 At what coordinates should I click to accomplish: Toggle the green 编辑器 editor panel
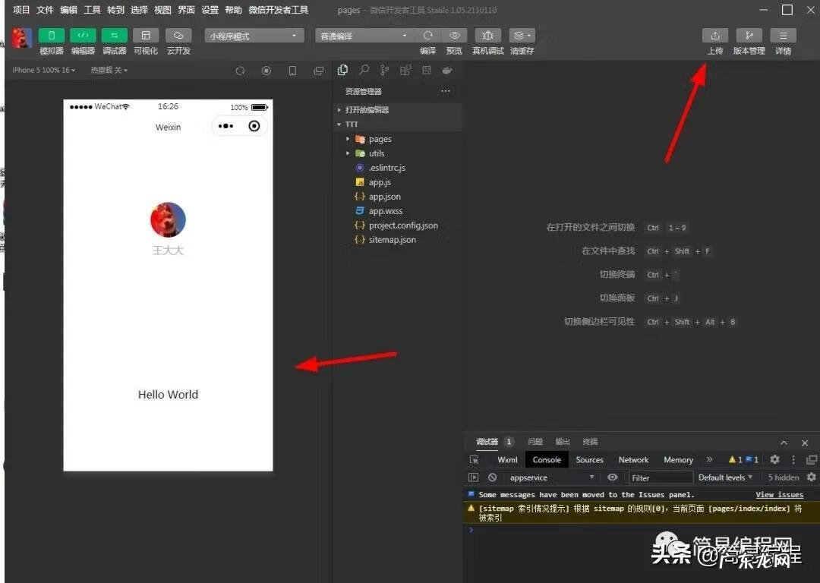(83, 36)
